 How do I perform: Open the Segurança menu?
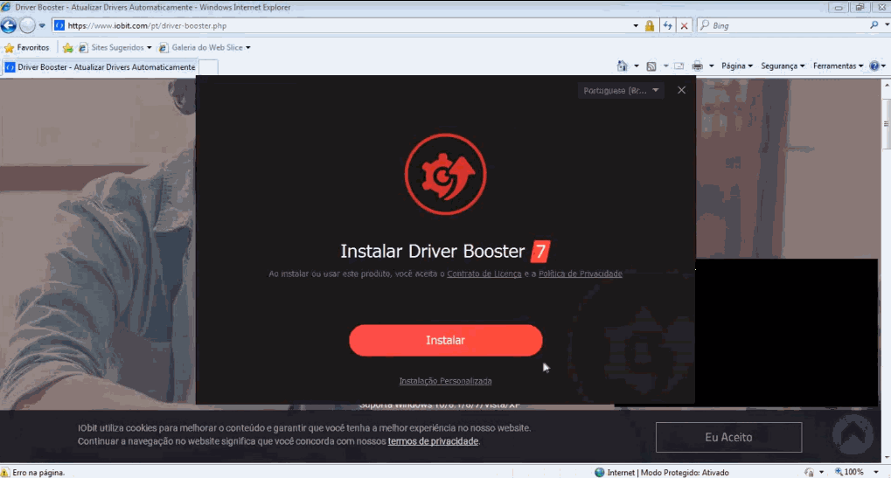point(783,66)
